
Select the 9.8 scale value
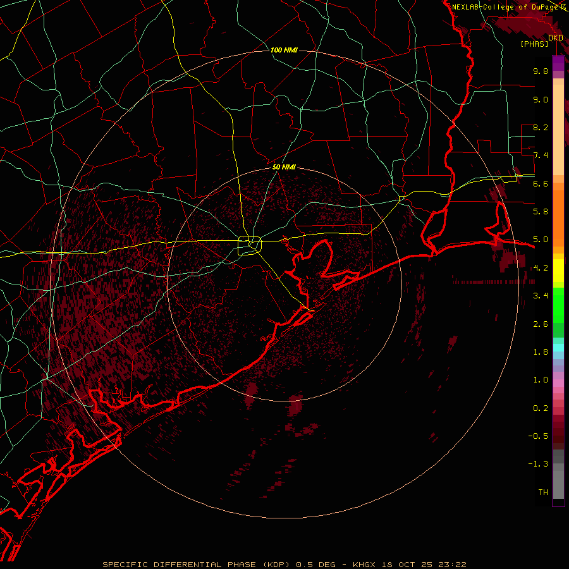pyautogui.click(x=541, y=71)
